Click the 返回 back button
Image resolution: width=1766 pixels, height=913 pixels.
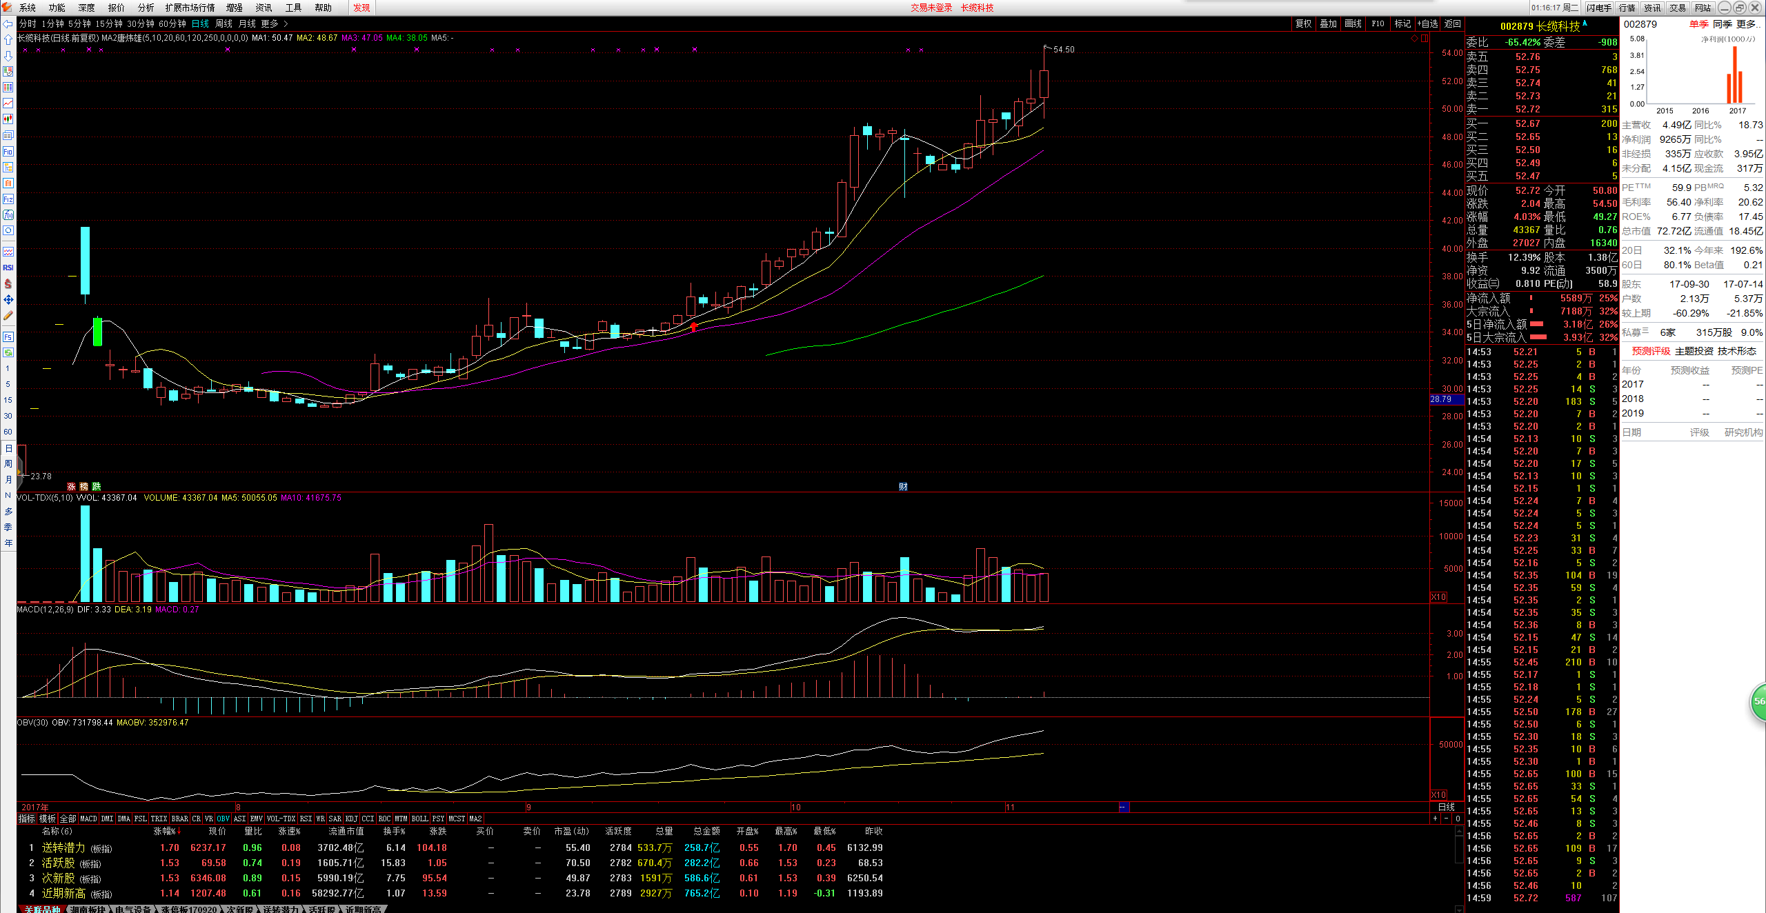tap(1453, 23)
